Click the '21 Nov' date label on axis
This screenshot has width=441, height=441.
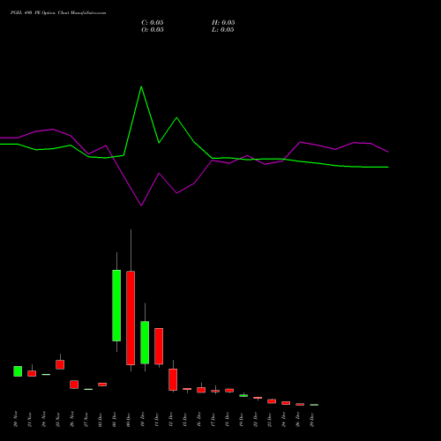click(30, 419)
